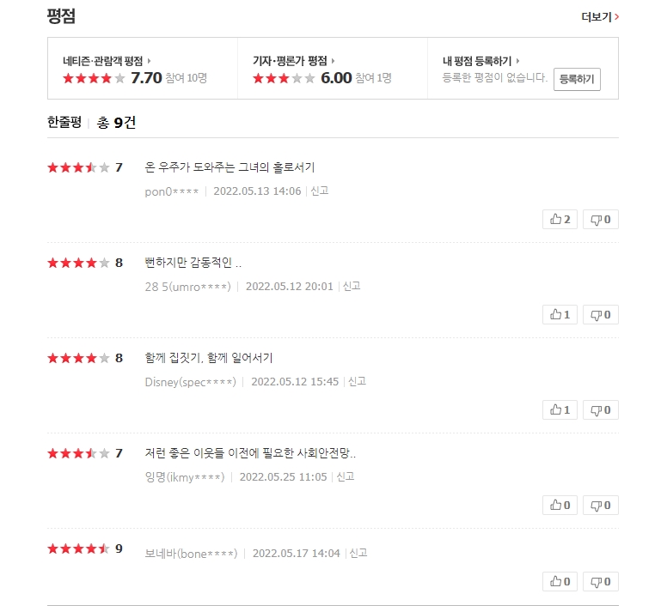
Task: Dislike the pon0**** review with thumbs-down
Action: pyautogui.click(x=601, y=220)
